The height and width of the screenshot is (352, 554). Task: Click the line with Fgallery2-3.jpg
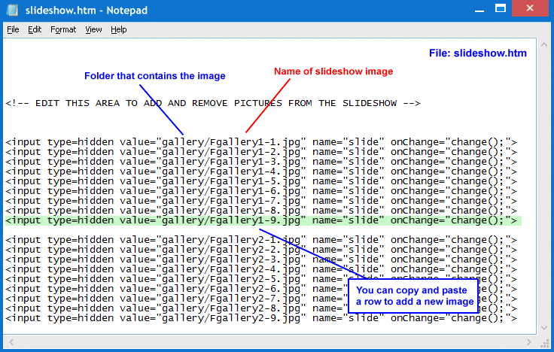[x=261, y=259]
